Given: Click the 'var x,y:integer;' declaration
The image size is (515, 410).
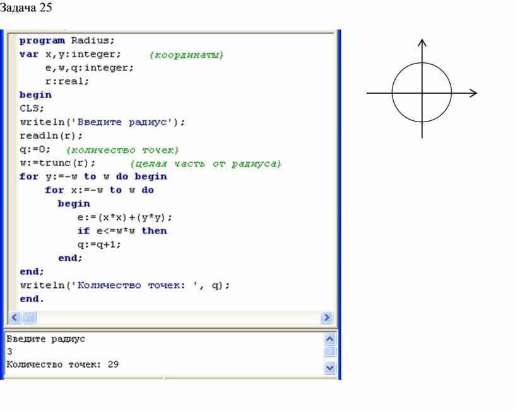Looking at the screenshot, I should tap(70, 54).
